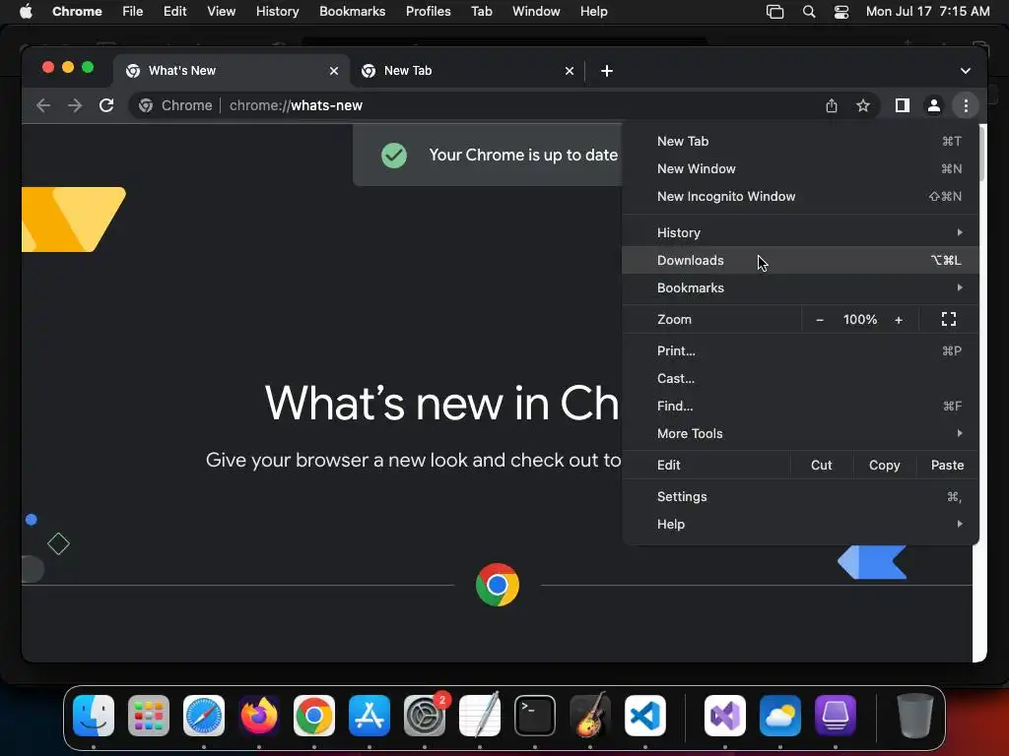Choose Find... from the menu
This screenshot has width=1009, height=756.
800,407
